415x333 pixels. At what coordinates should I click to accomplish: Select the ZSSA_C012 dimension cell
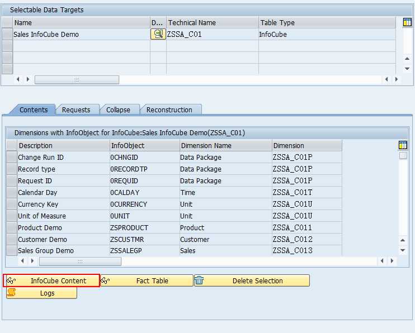tap(307, 239)
